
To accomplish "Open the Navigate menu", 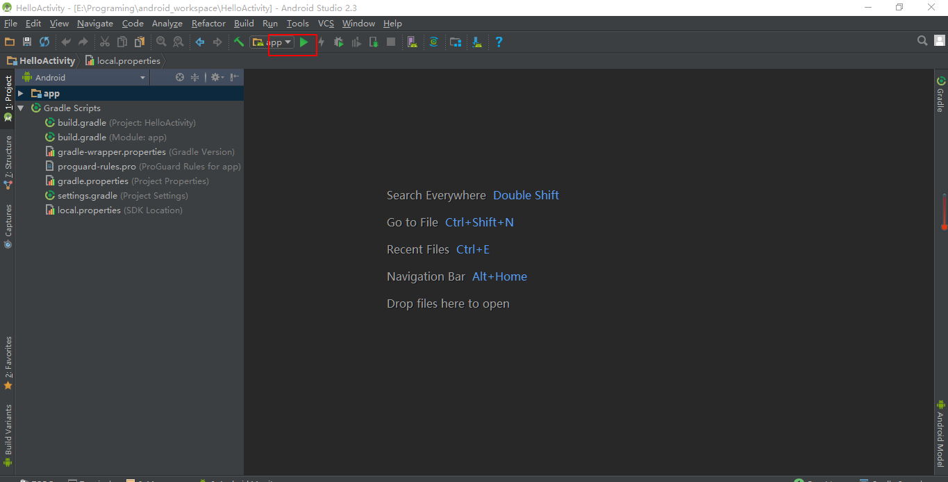I will (95, 24).
